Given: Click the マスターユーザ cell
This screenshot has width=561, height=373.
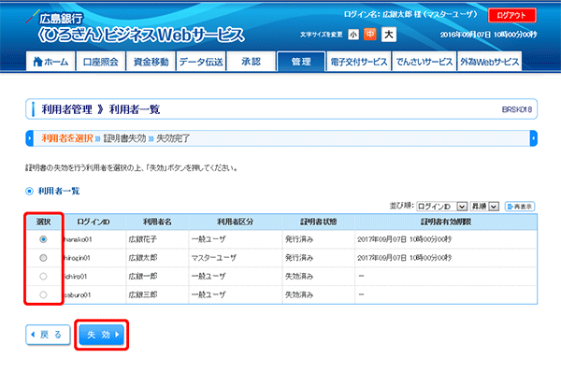Looking at the screenshot, I should (x=213, y=258).
